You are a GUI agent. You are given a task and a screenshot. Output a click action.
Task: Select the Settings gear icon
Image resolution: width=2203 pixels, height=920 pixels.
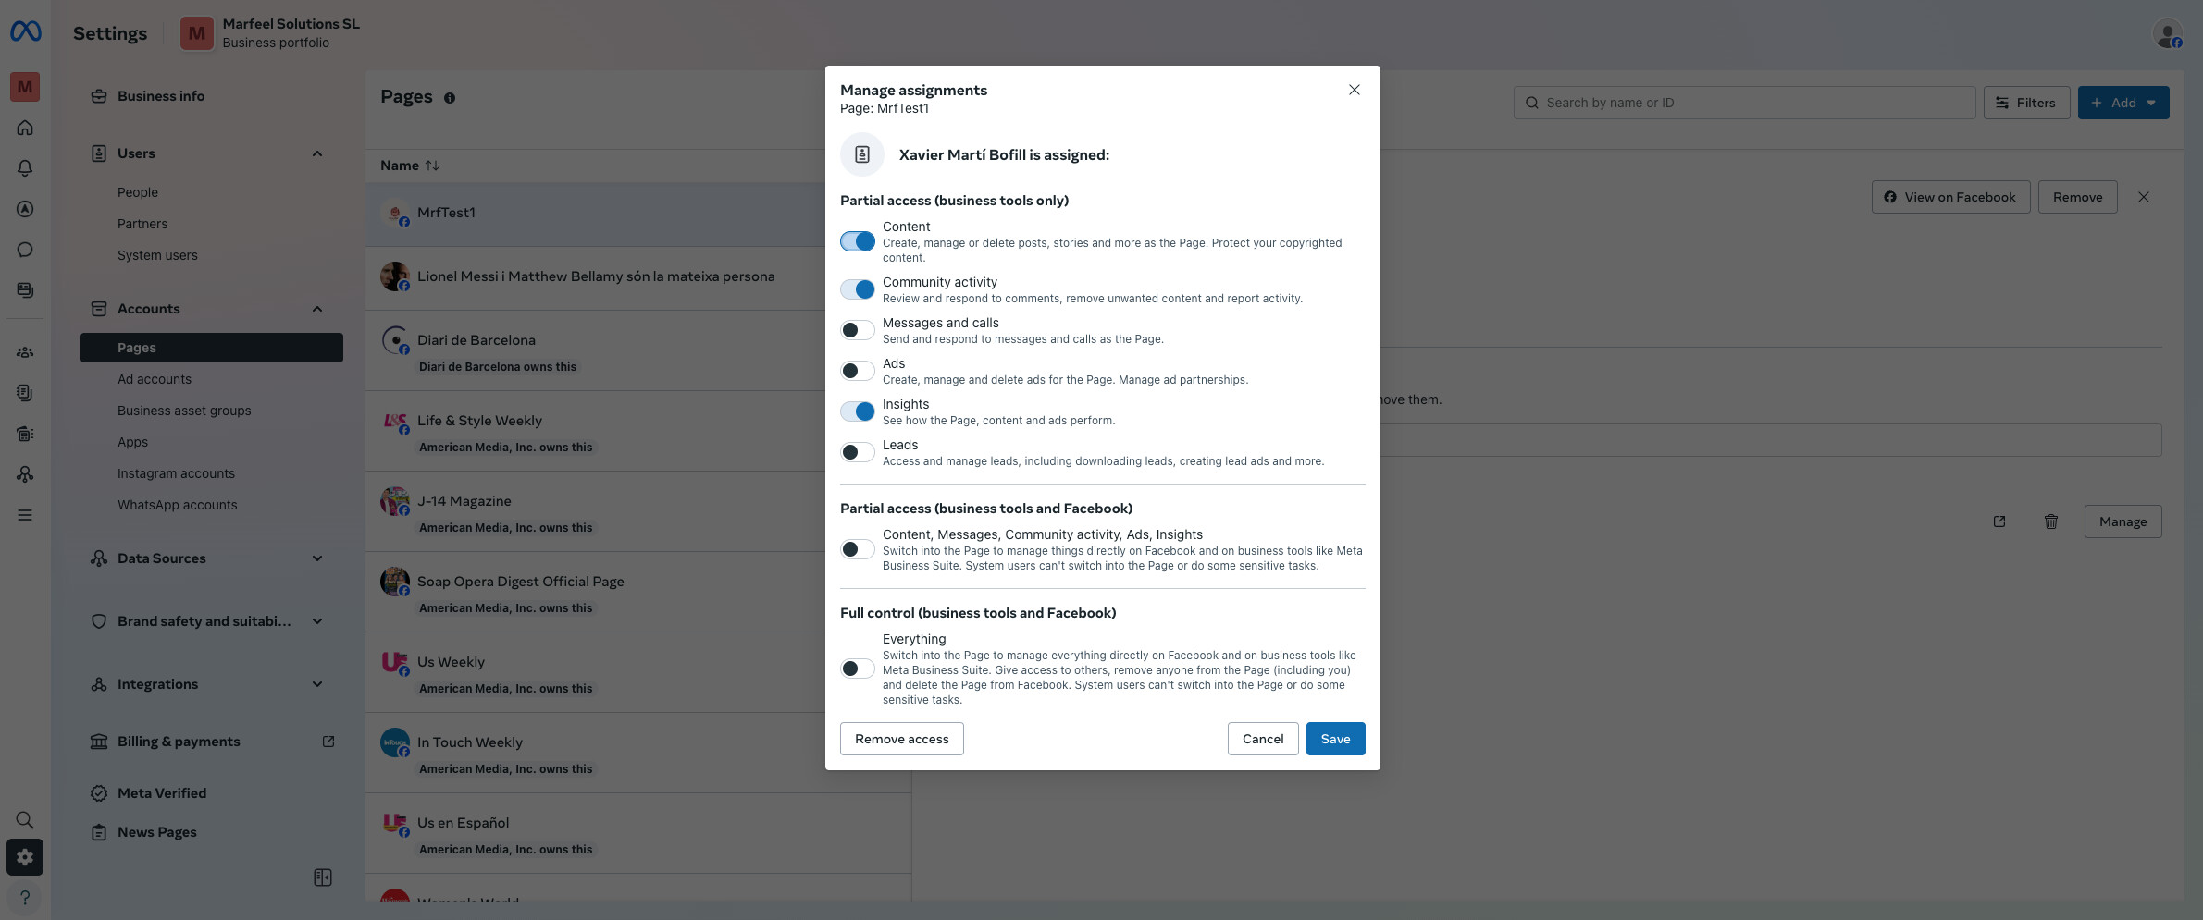click(25, 857)
